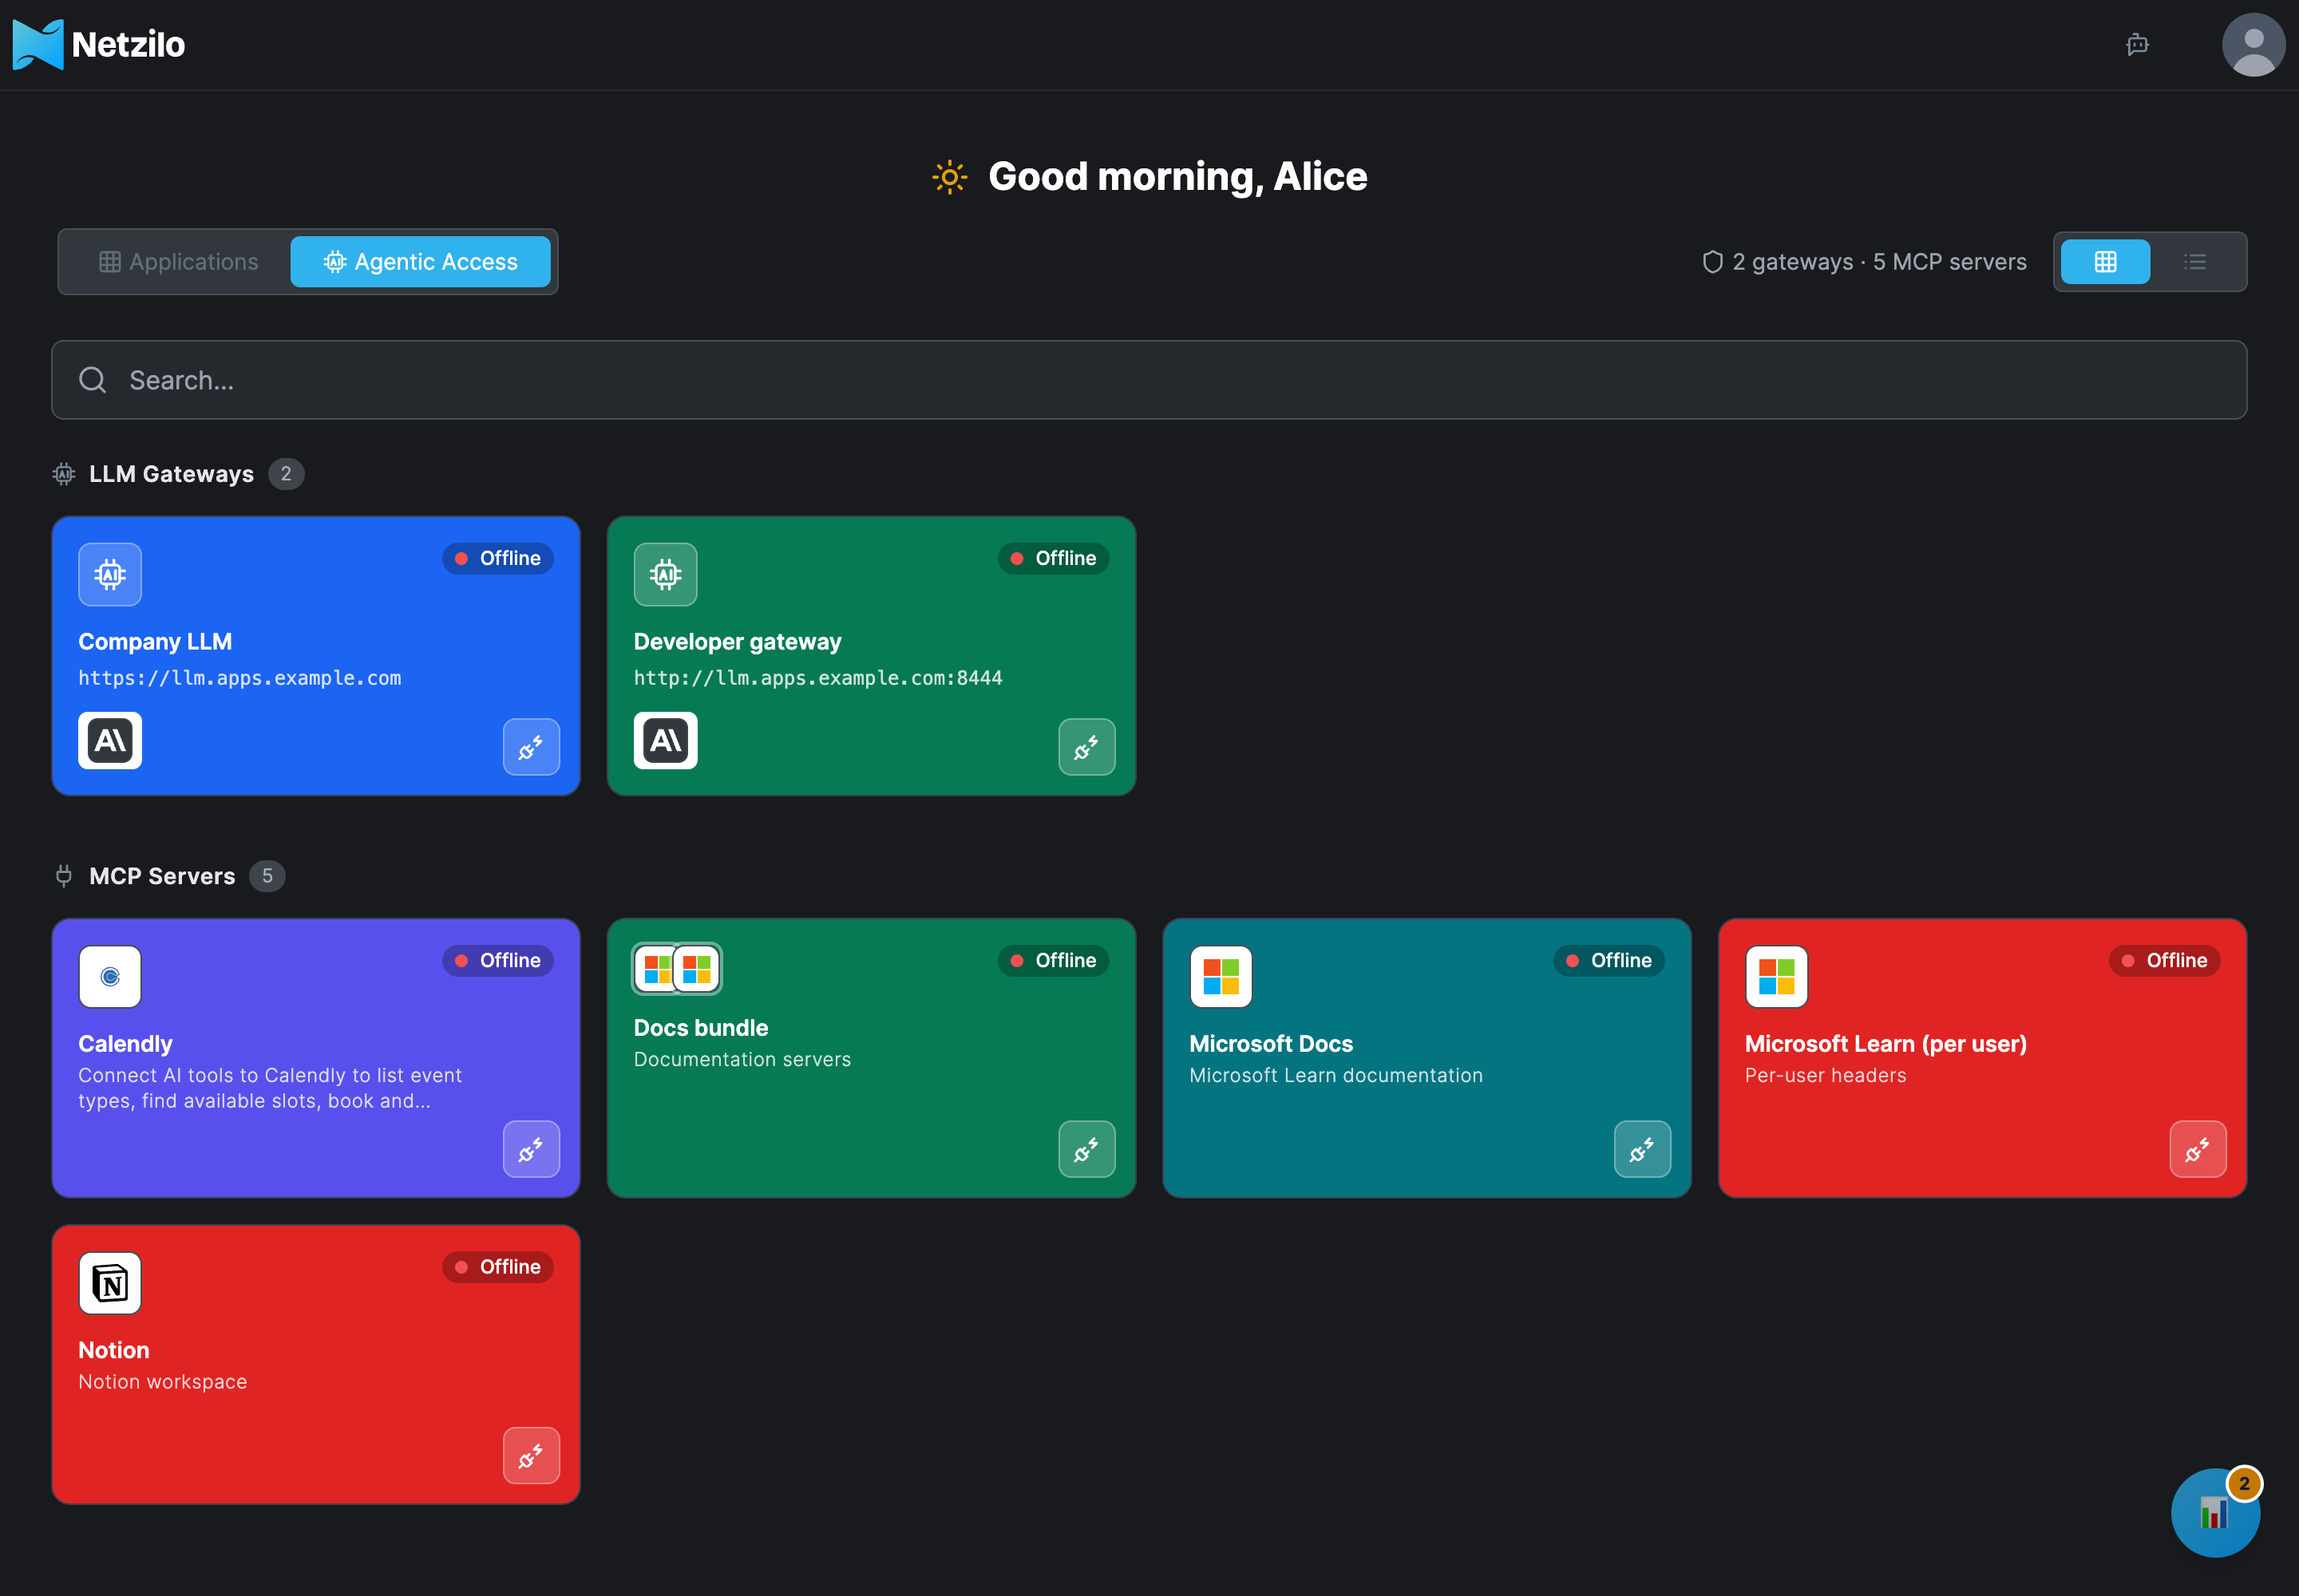The image size is (2299, 1596).
Task: Click the Microsoft logo on Microsoft Docs card
Action: (1221, 977)
